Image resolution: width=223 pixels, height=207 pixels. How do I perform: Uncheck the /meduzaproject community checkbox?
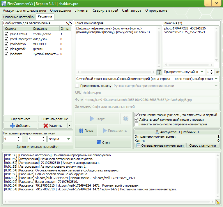coord(7,39)
